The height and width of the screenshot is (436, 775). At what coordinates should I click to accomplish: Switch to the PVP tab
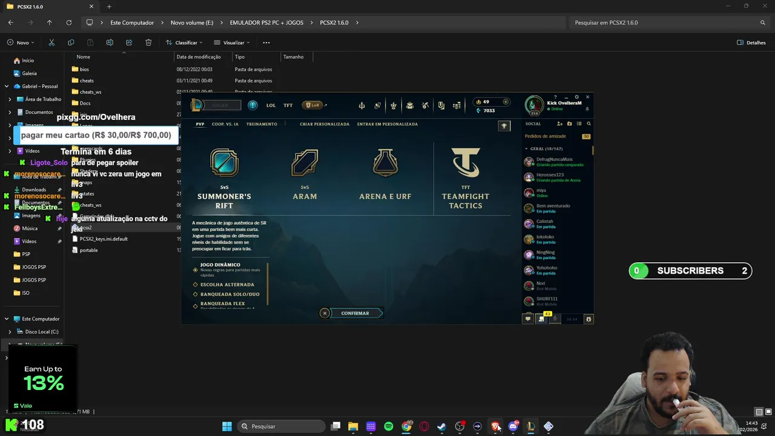click(200, 124)
